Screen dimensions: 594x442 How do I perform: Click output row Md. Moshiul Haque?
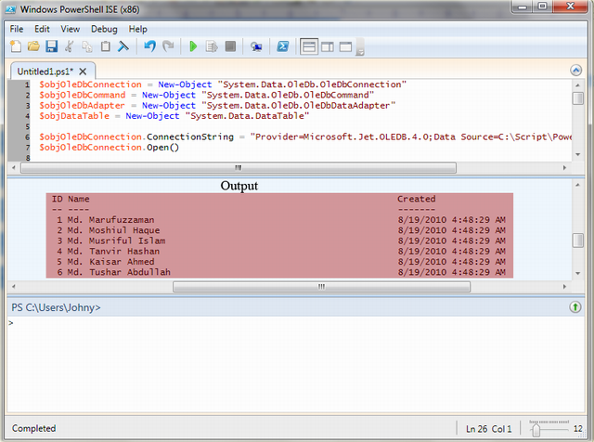[x=279, y=230]
